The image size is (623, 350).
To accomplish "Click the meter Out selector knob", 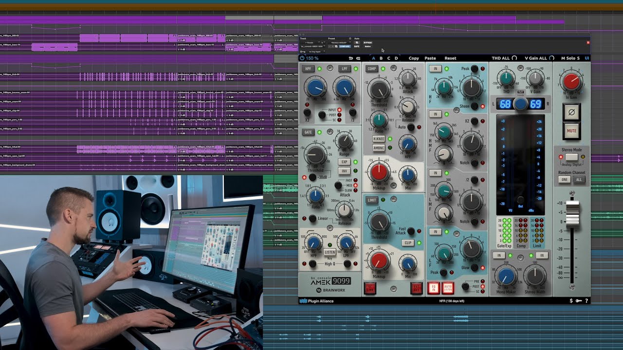I will (x=520, y=200).
